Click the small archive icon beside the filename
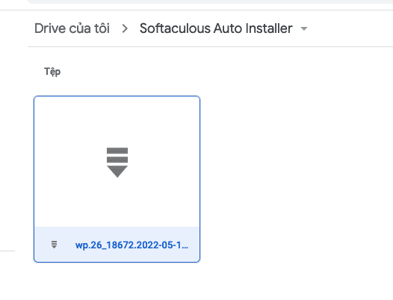The width and height of the screenshot is (393, 300). pyautogui.click(x=54, y=245)
